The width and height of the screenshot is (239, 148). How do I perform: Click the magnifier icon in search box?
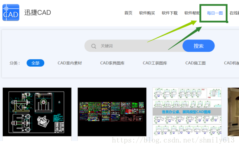click(x=94, y=46)
